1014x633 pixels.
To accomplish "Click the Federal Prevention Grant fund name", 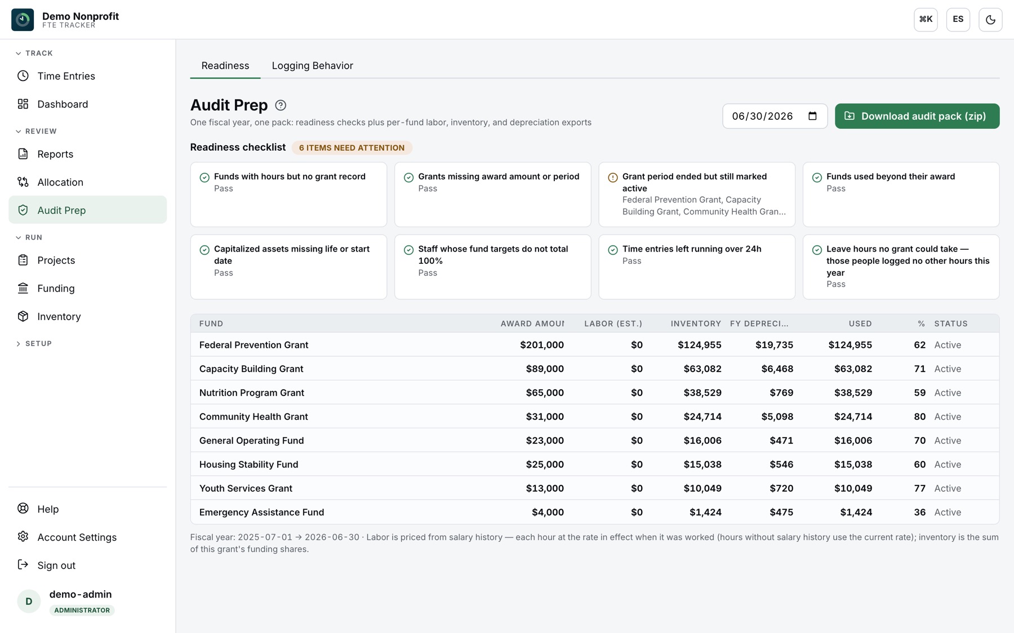I will click(x=253, y=345).
